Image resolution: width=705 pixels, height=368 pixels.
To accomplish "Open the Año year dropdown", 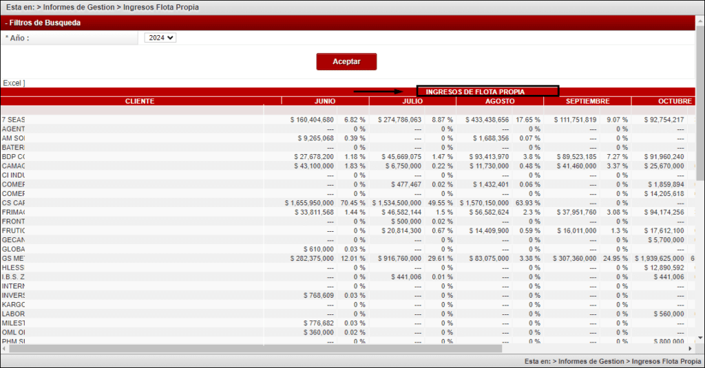I will click(x=160, y=38).
